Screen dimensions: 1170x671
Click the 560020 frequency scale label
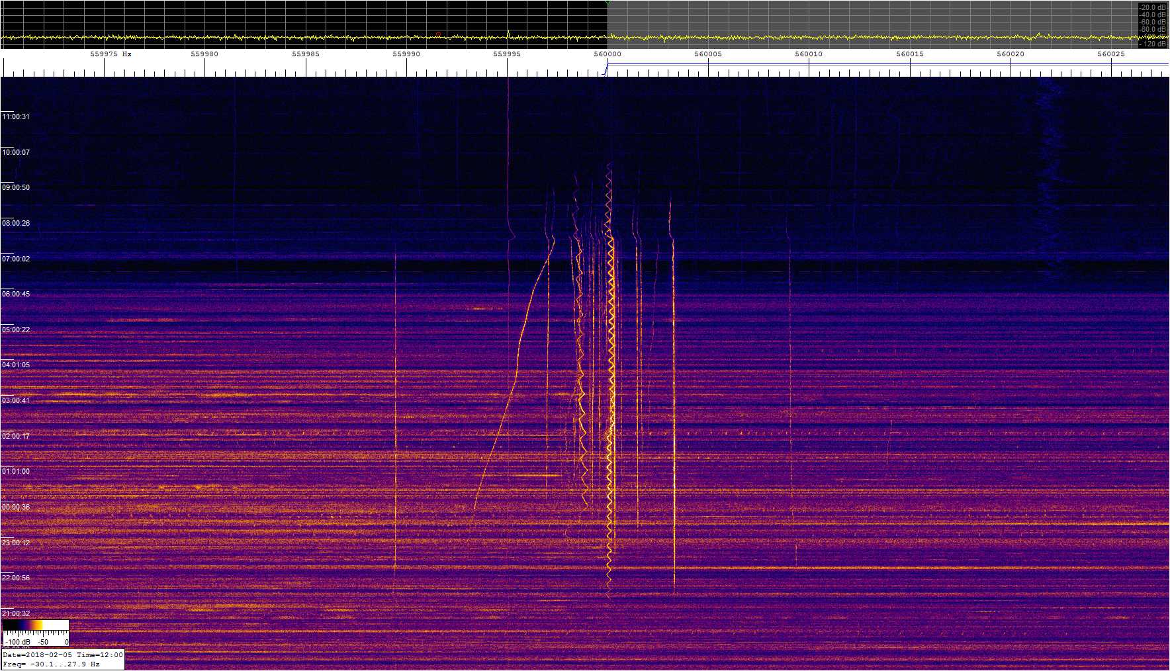pos(1011,54)
